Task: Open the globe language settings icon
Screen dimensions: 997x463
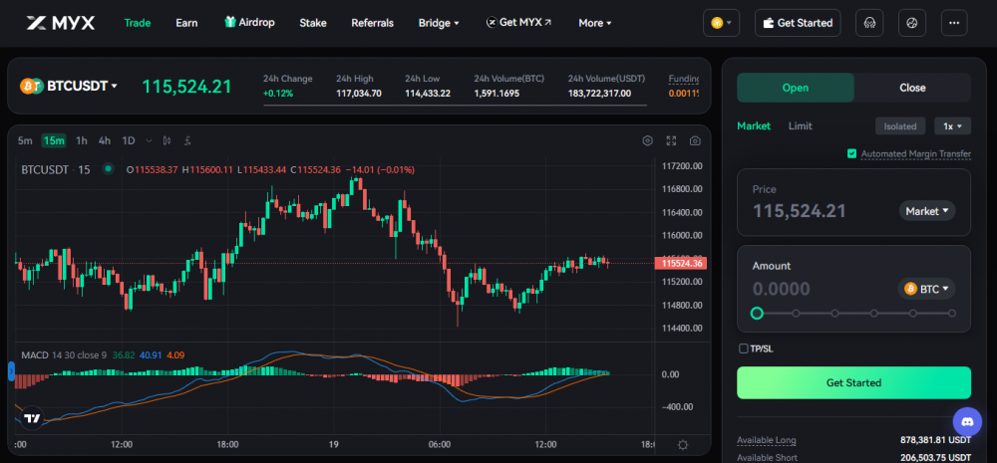Action: click(911, 23)
